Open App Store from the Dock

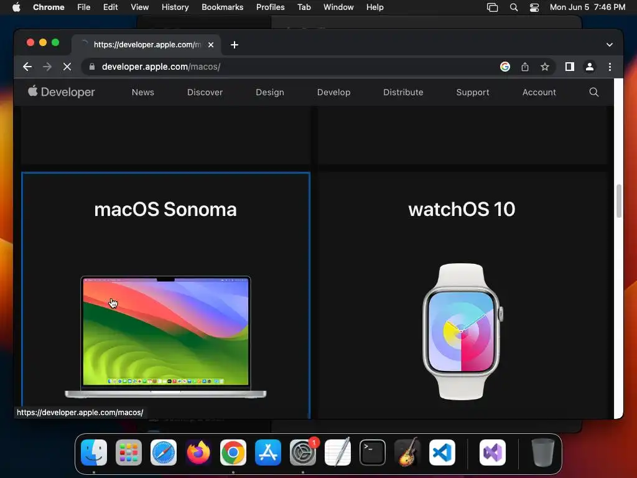click(268, 452)
